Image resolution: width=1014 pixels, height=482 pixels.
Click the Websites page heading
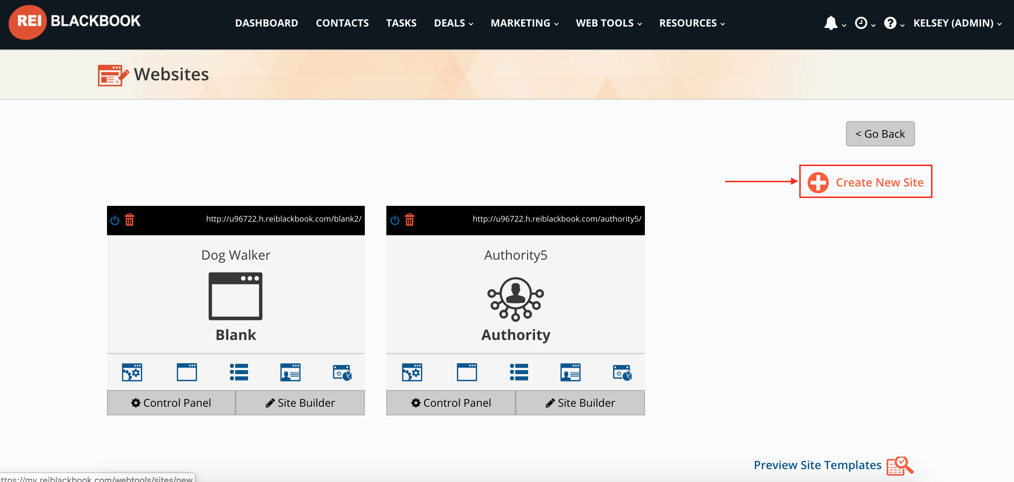click(x=171, y=74)
